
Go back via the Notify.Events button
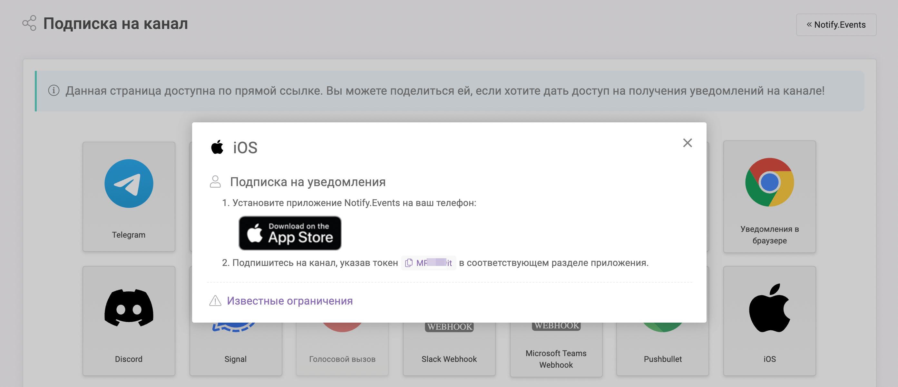coord(836,25)
